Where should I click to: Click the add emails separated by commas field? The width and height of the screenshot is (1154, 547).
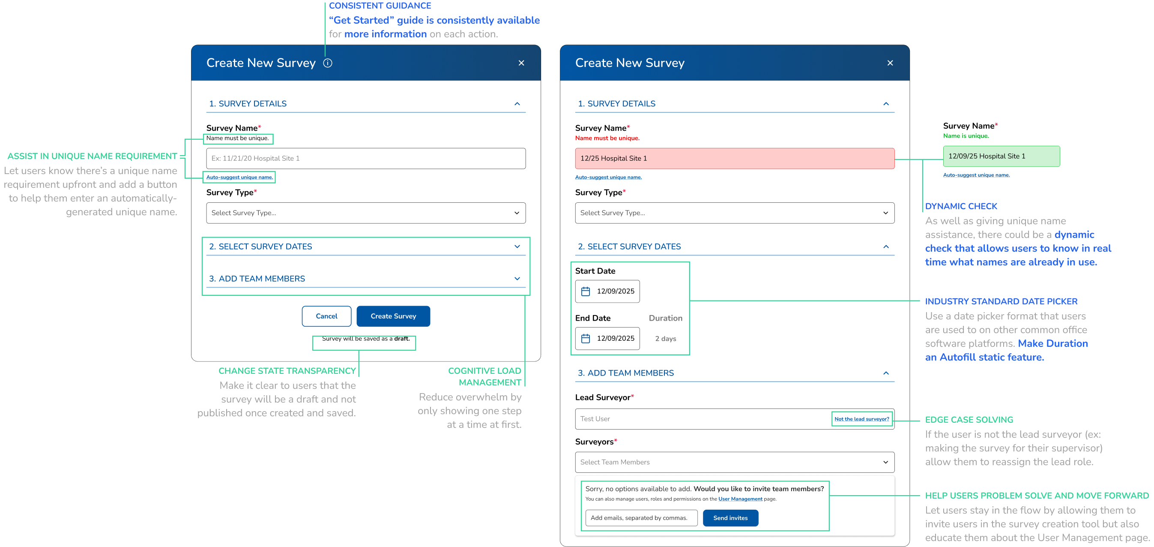641,517
